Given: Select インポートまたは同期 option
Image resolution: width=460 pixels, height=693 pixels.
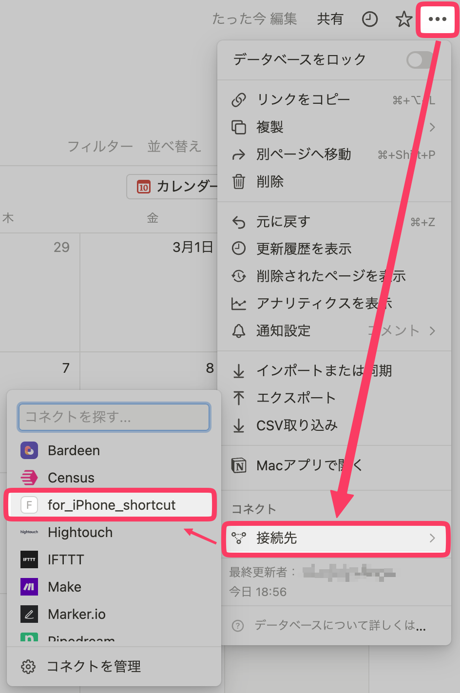Looking at the screenshot, I should pos(334,371).
